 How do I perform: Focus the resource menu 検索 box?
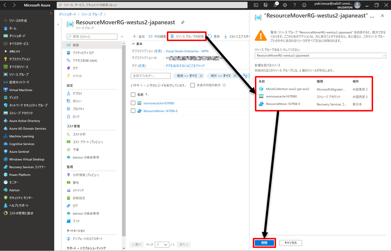pos(92,36)
